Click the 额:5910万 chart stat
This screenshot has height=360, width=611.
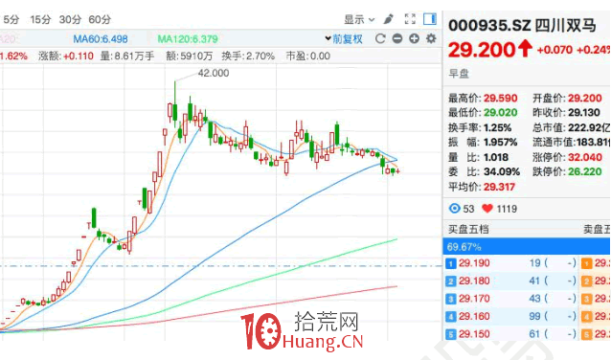(x=189, y=56)
